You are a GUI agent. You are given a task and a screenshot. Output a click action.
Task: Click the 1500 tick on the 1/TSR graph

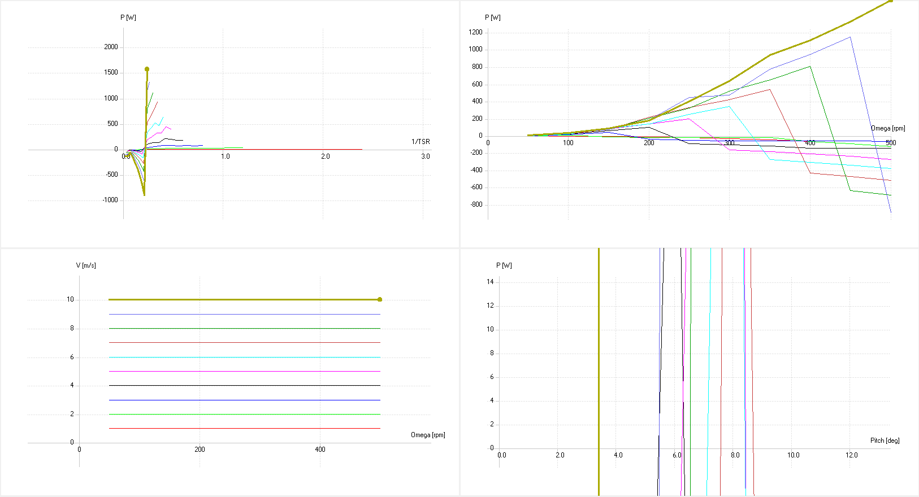(111, 72)
